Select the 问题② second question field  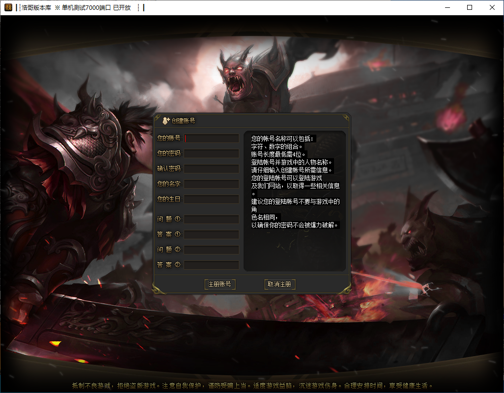coord(211,250)
